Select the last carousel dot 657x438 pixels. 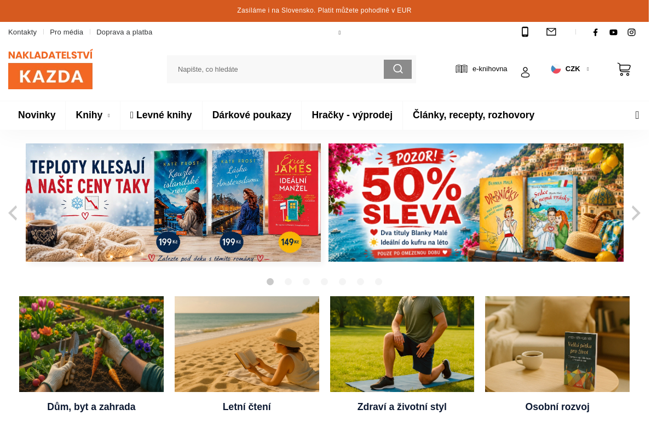[378, 282]
